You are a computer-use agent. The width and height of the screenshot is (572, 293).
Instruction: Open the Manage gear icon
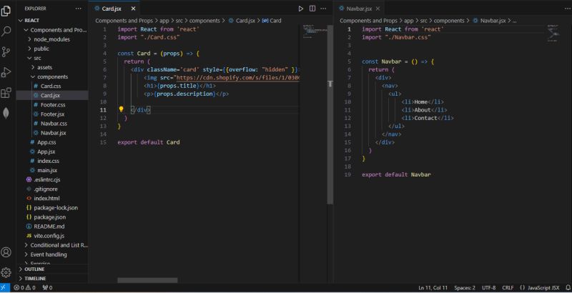[x=6, y=272]
